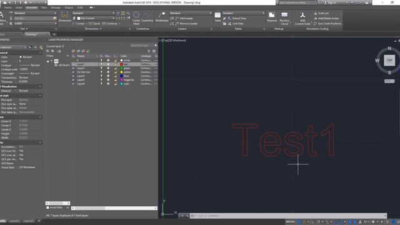Click the Scale List button
This screenshot has height=225, width=400.
[x=321, y=13]
